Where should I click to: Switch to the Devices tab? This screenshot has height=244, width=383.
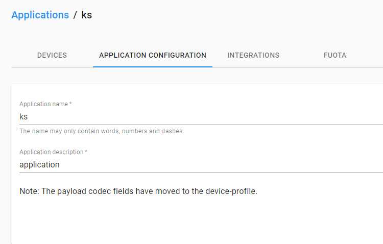[52, 55]
